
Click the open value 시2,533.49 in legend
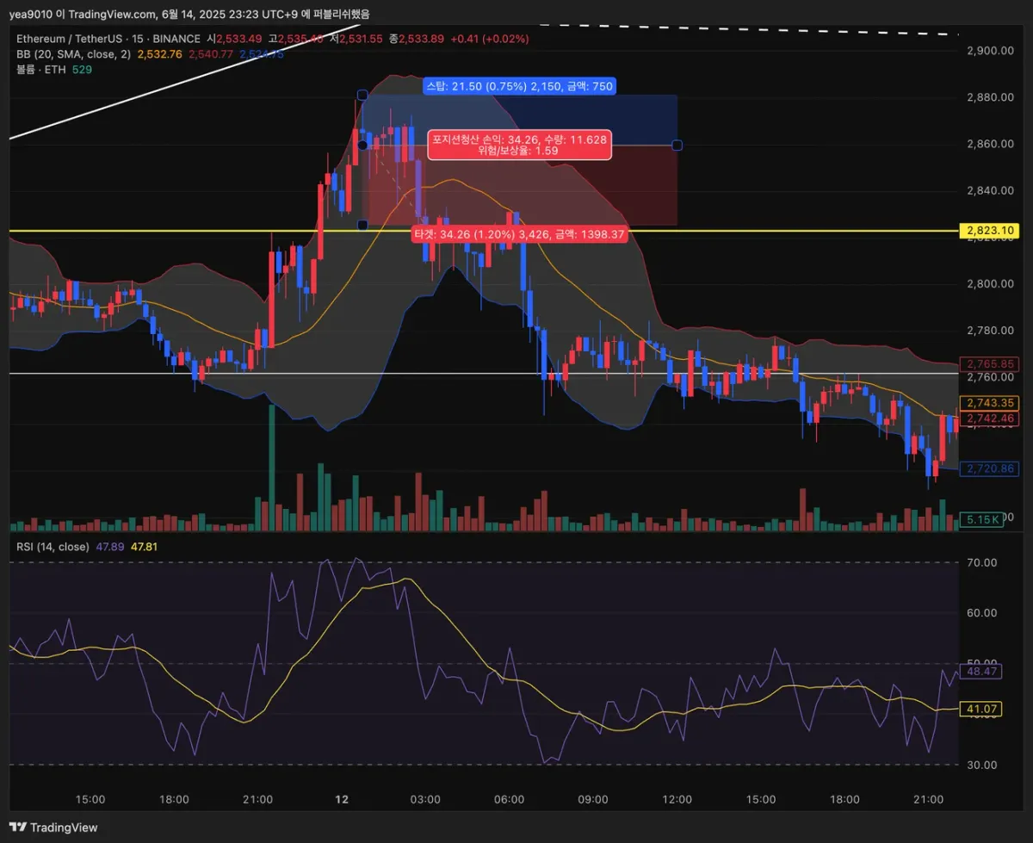click(x=234, y=39)
